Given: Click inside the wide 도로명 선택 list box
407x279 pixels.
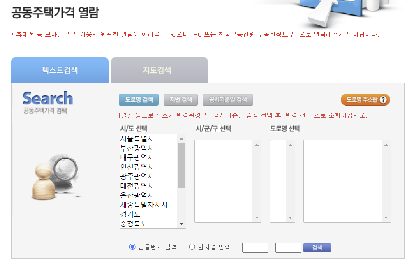Looking at the screenshot, I should point(343,181).
